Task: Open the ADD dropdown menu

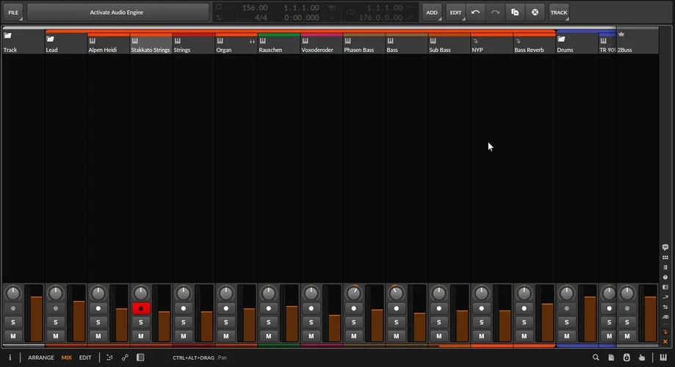Action: coord(432,12)
